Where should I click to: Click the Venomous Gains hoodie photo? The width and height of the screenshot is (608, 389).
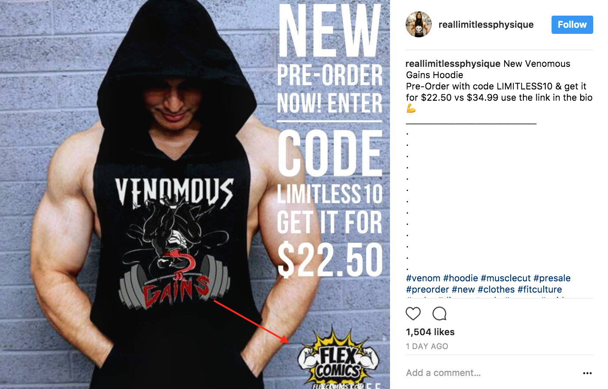[195, 194]
